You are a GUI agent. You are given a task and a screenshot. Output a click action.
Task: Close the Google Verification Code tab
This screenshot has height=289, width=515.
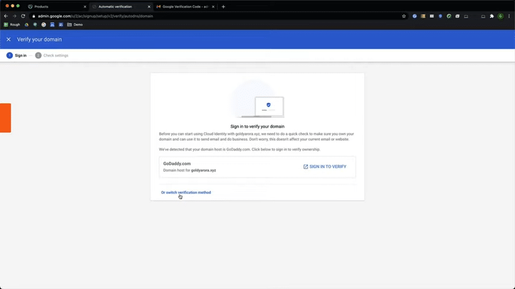(x=213, y=7)
